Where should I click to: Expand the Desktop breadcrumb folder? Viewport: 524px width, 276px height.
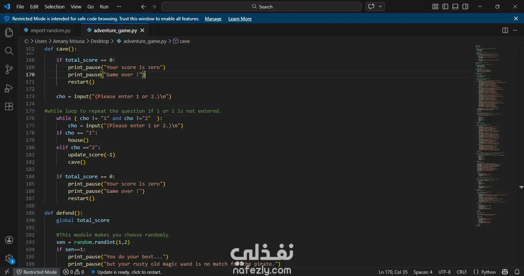[100, 41]
